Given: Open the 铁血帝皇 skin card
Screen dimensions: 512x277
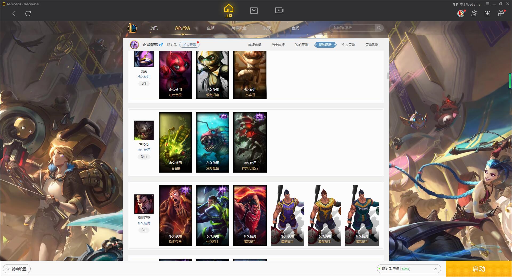Looking at the screenshot, I should pyautogui.click(x=175, y=215).
